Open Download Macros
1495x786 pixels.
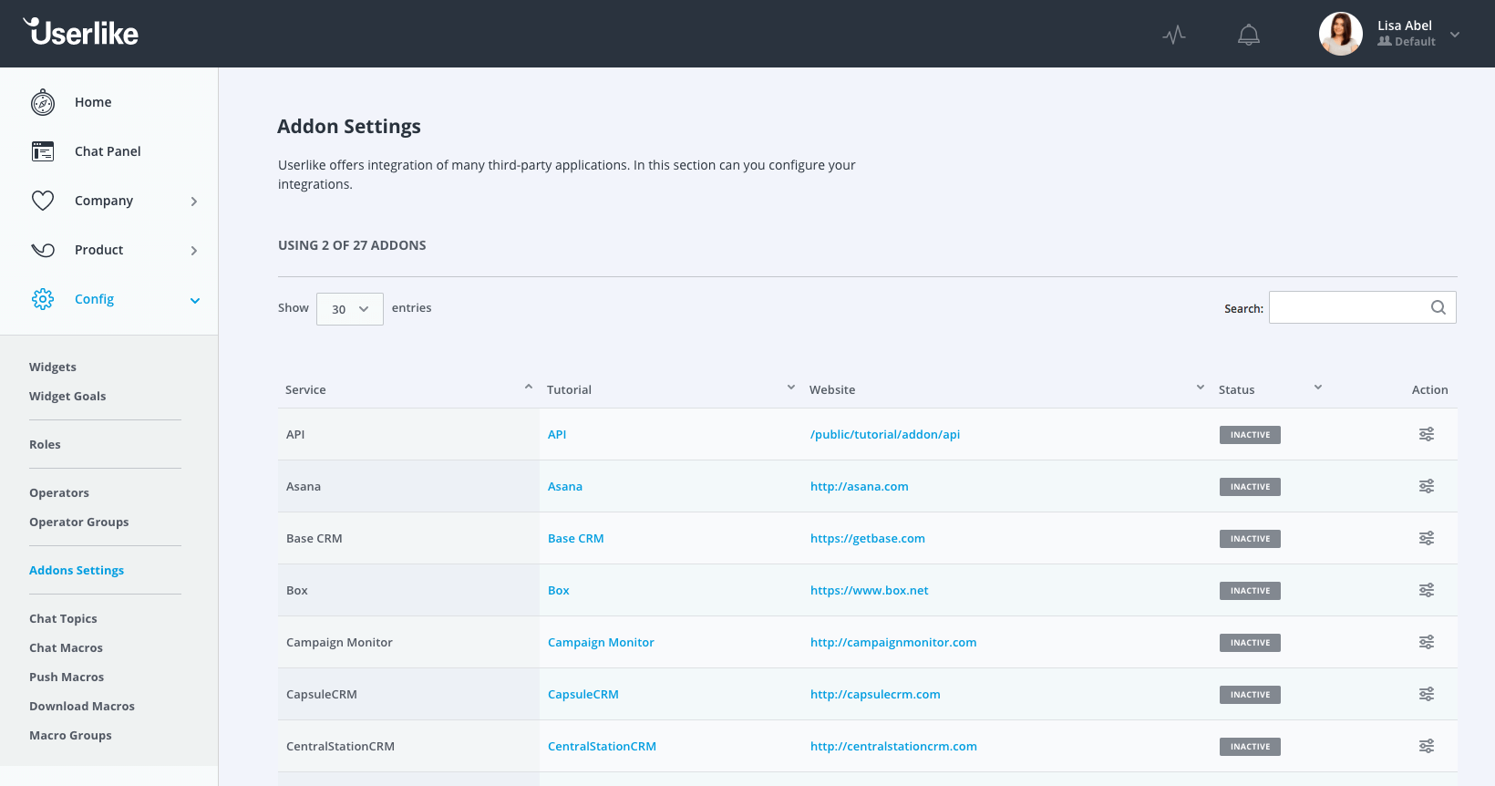tap(82, 706)
